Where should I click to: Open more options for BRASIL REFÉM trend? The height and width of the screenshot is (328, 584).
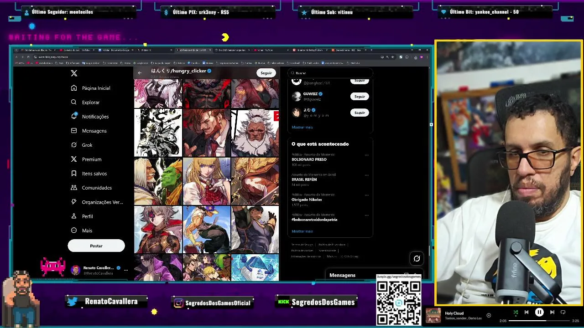(x=366, y=175)
